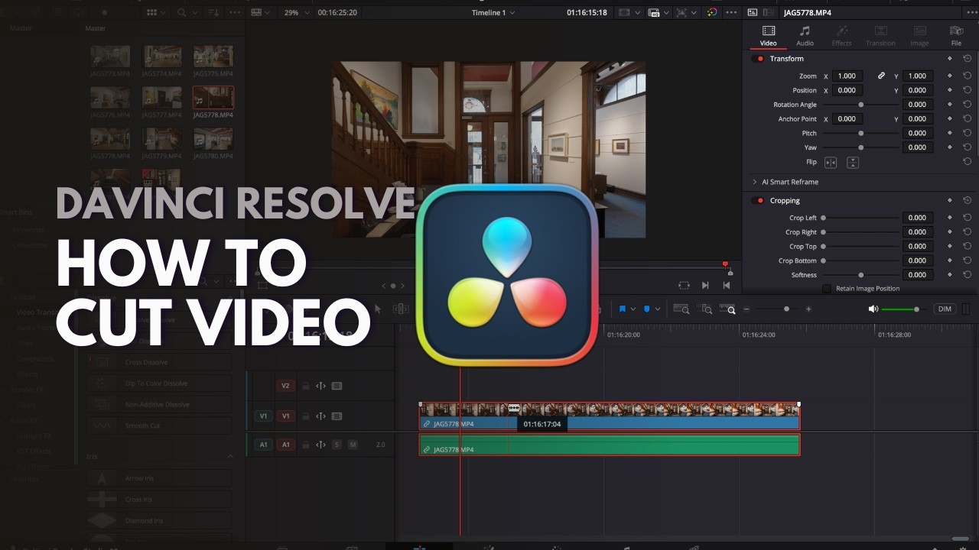Zoom out timeline with minus icon
979x550 pixels.
coord(746,309)
